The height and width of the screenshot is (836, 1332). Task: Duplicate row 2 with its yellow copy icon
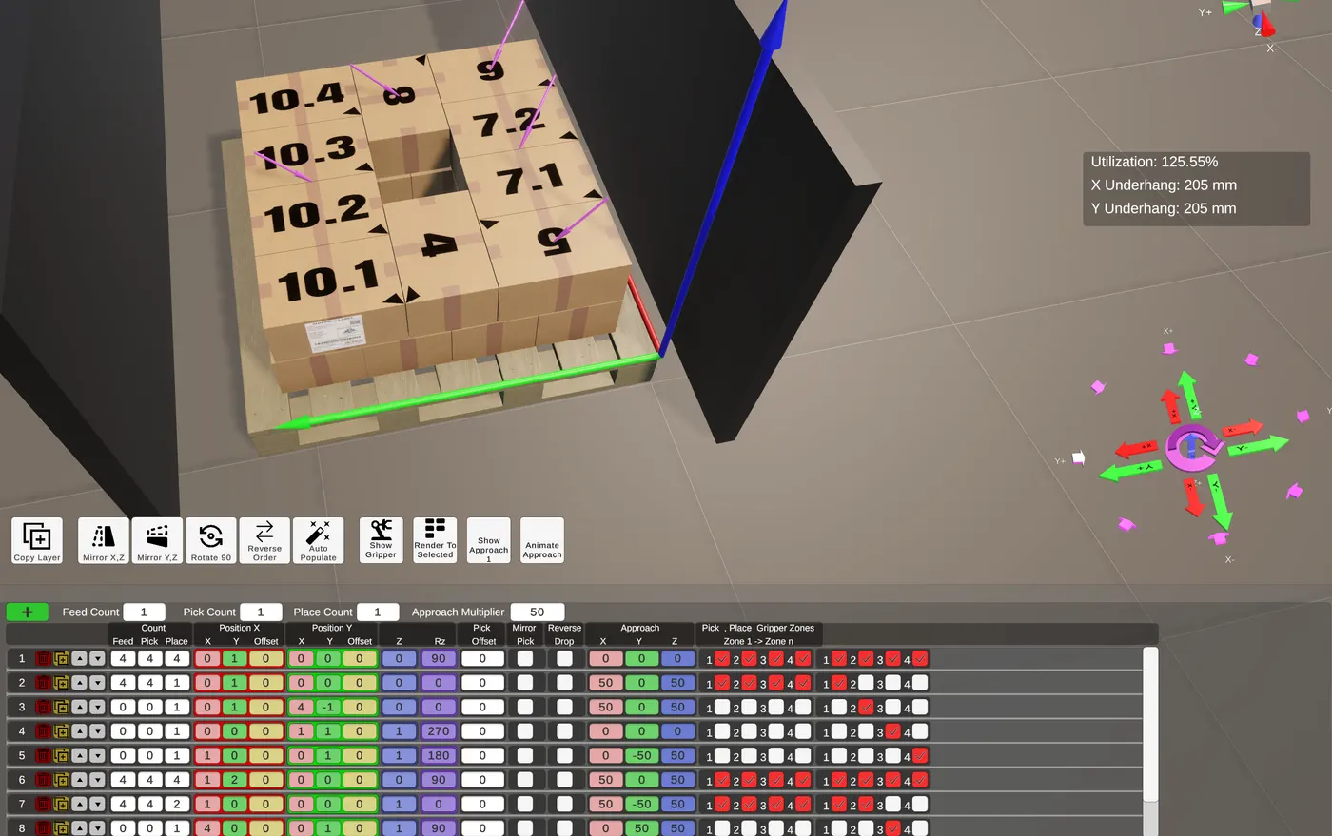[x=61, y=683]
